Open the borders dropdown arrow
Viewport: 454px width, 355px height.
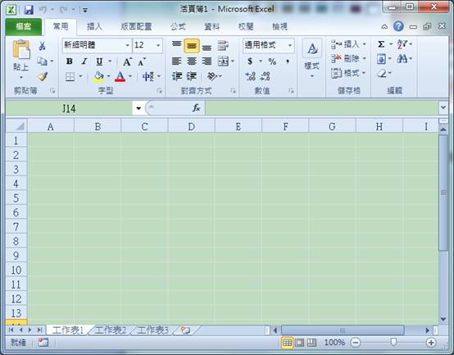[81, 76]
